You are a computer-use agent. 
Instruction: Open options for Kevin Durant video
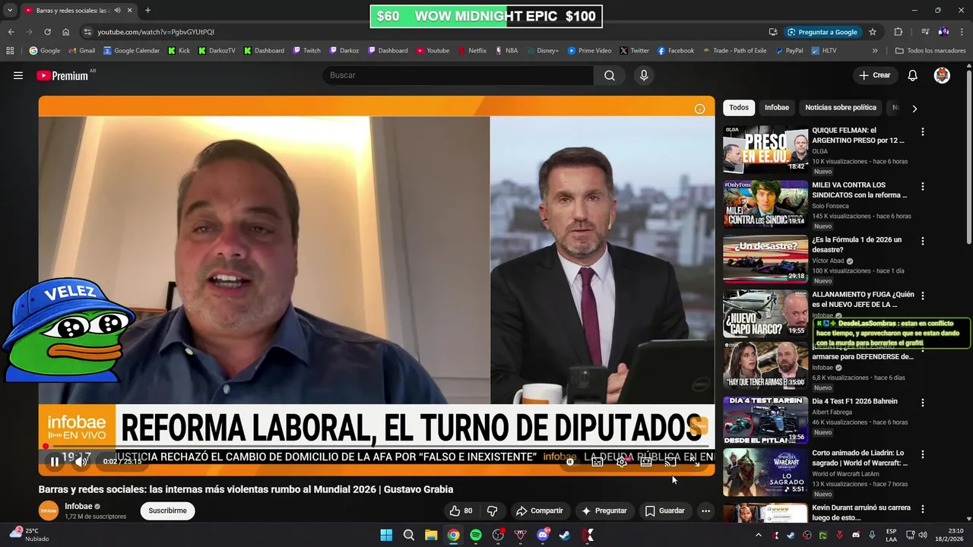923,509
